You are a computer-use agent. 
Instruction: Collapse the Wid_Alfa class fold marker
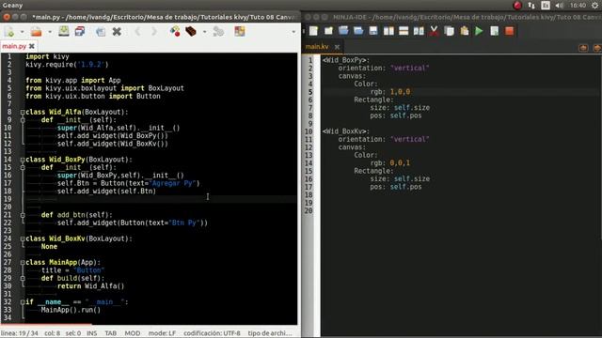pos(23,113)
